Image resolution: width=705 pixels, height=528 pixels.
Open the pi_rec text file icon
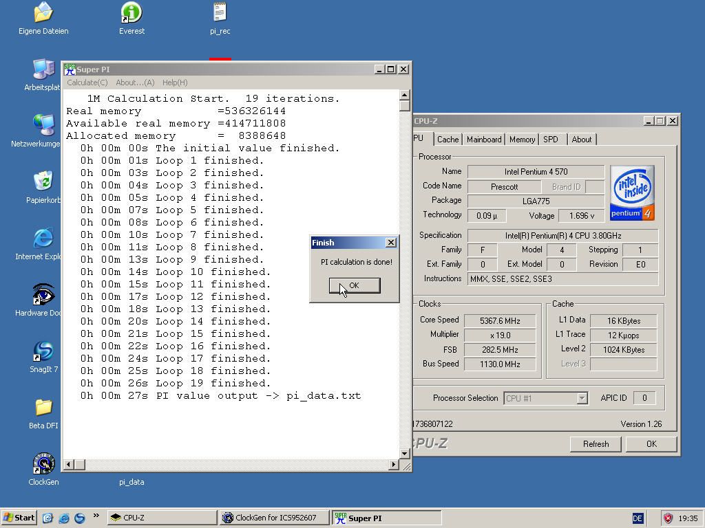click(220, 12)
